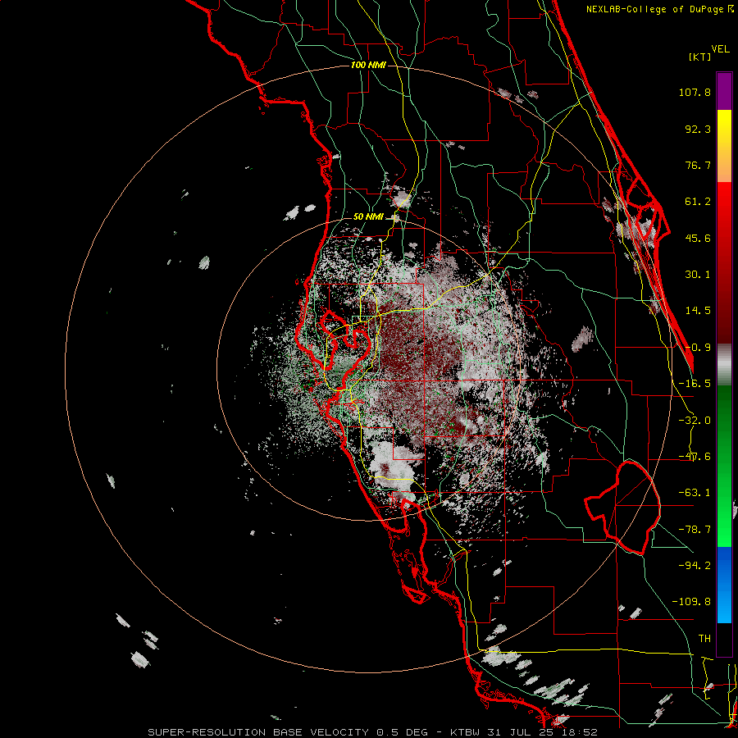This screenshot has width=738, height=738.
Task: Click the Lake Okeechobee outline on the map
Action: (x=622, y=508)
